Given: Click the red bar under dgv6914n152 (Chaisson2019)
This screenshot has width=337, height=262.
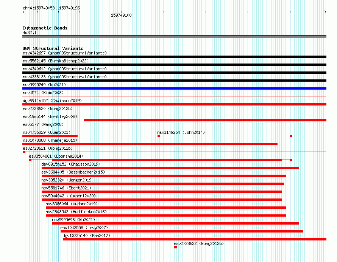Looking at the screenshot, I should tap(174, 104).
